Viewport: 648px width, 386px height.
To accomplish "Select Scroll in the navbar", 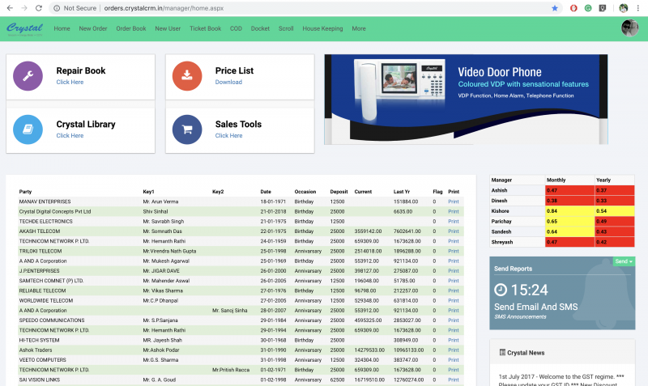I will 286,28.
